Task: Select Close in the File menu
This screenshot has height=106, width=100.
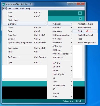Action: point(25,28)
